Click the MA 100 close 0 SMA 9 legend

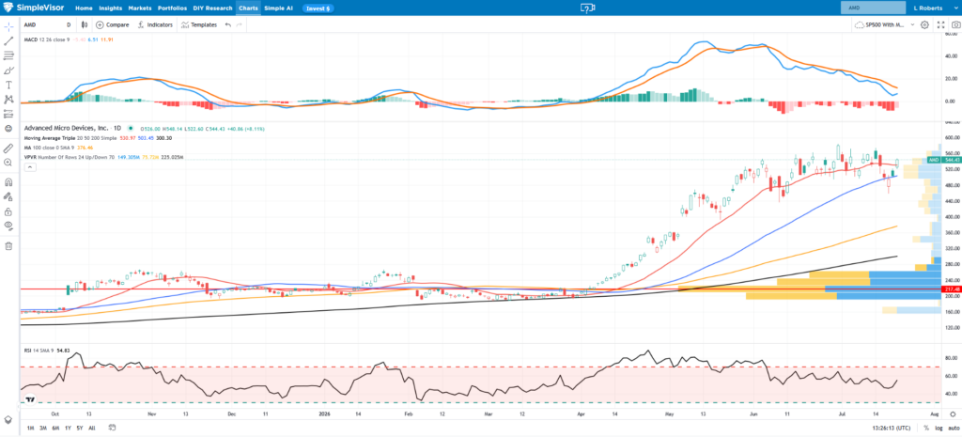48,148
